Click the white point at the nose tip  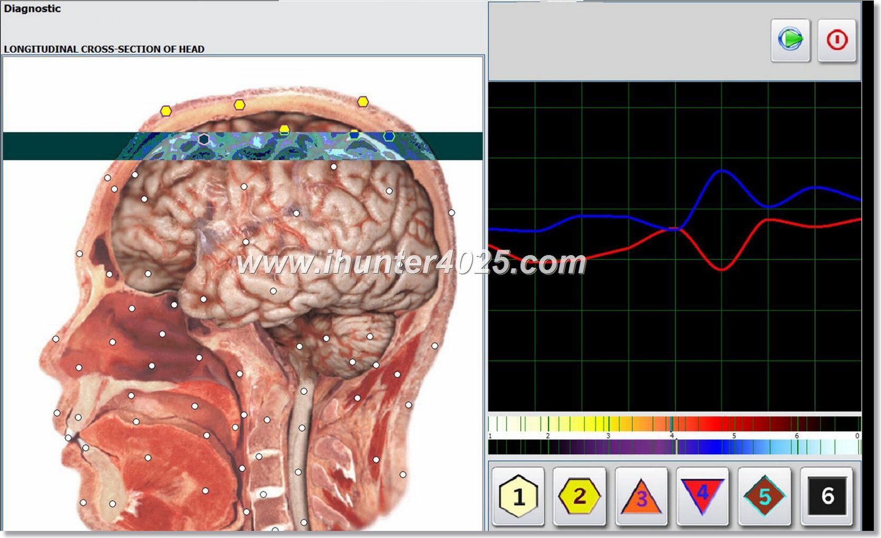(56, 339)
